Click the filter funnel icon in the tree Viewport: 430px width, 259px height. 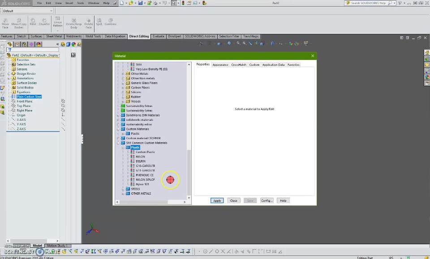tap(9, 50)
